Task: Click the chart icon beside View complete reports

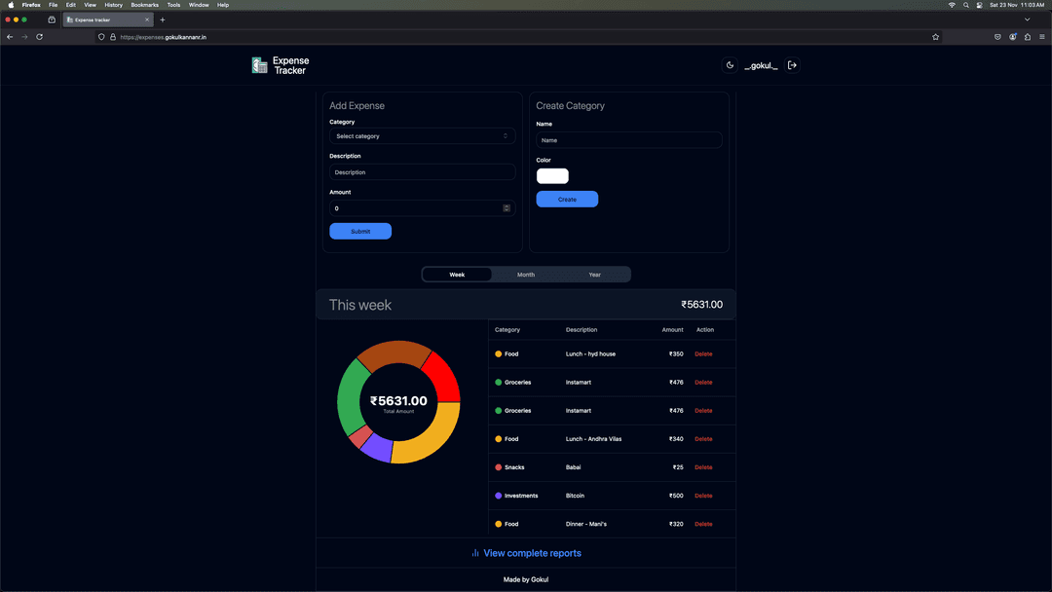Action: point(474,553)
